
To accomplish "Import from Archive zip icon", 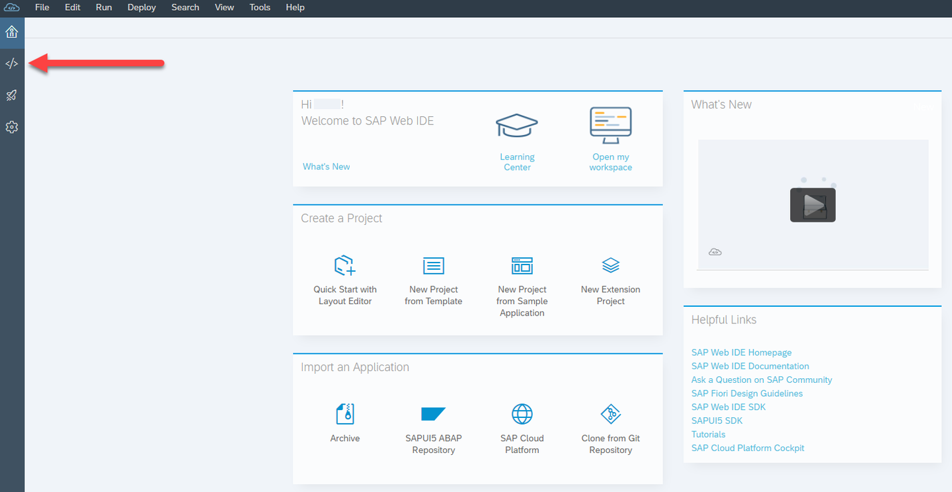I will coord(345,414).
